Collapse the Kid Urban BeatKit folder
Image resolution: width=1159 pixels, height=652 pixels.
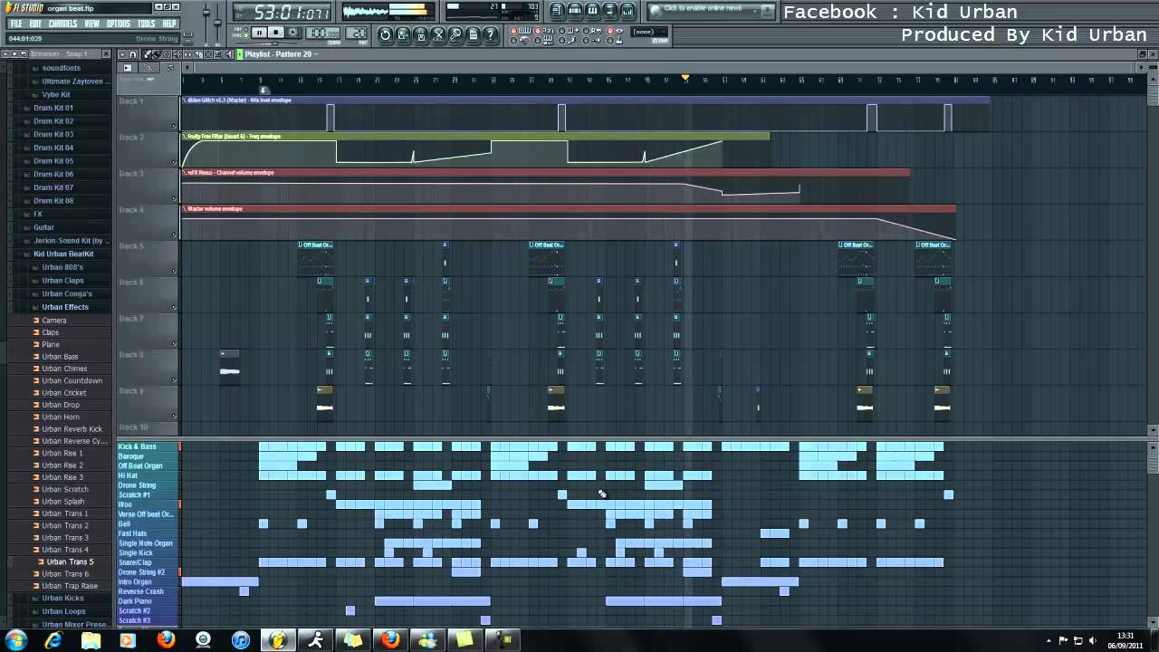click(63, 254)
